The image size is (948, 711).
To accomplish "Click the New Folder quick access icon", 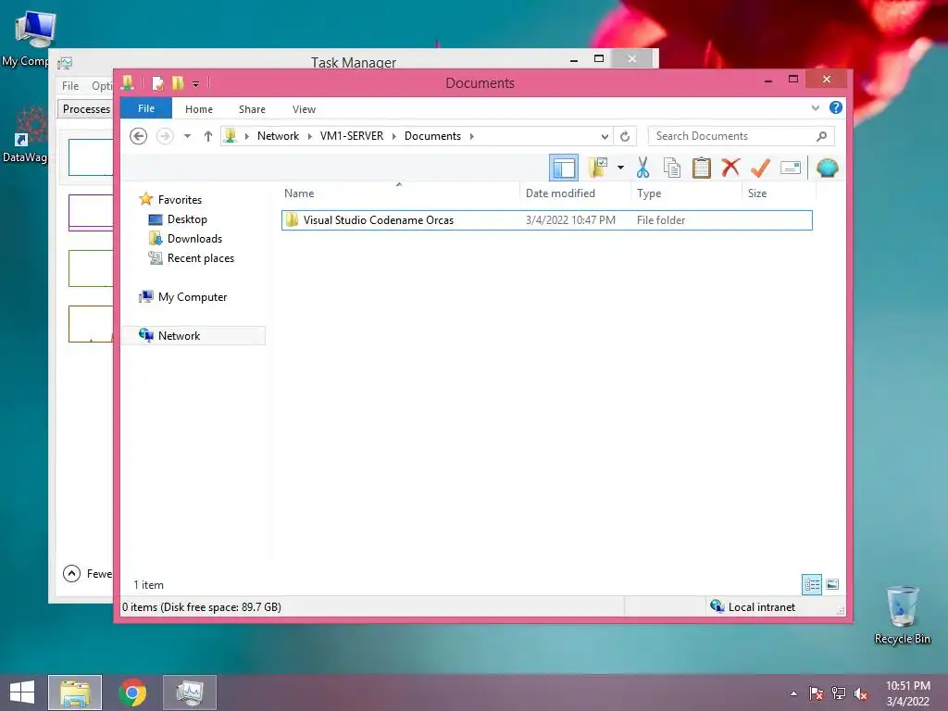I will pyautogui.click(x=178, y=82).
